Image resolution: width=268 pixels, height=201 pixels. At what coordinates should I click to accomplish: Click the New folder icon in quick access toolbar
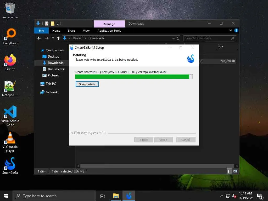pyautogui.click(x=53, y=24)
